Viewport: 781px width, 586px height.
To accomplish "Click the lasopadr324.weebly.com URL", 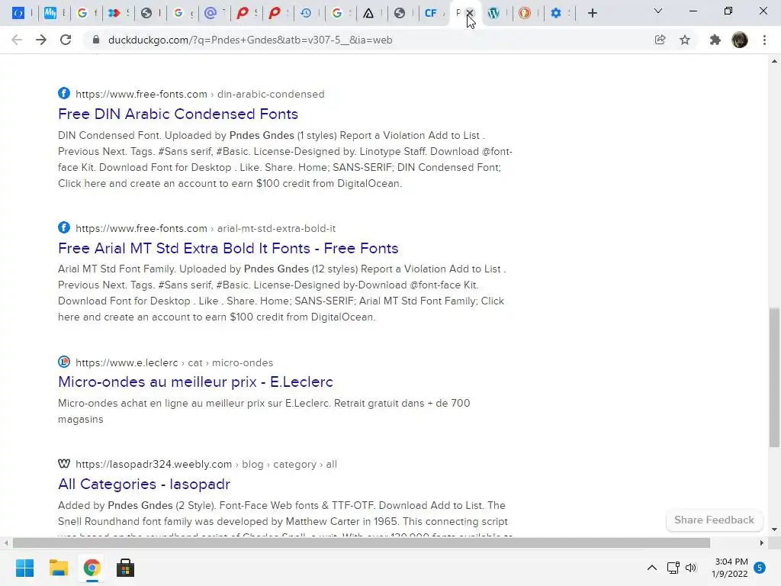I will [x=206, y=464].
